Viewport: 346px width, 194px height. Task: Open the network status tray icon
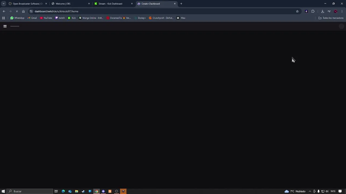(x=323, y=191)
